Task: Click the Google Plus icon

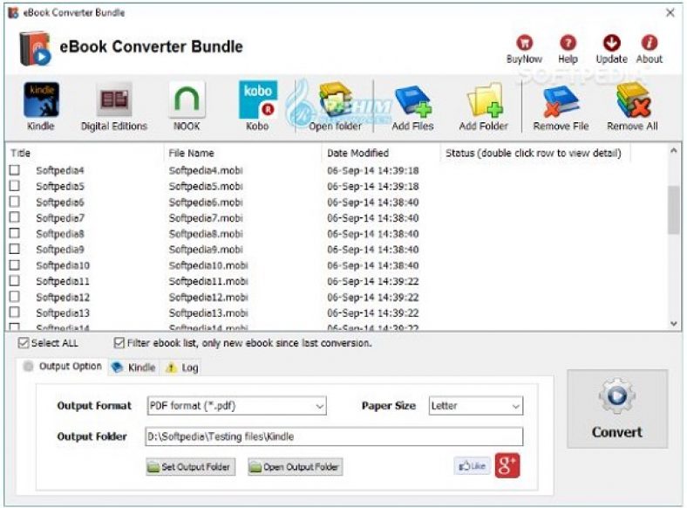Action: pos(507,465)
